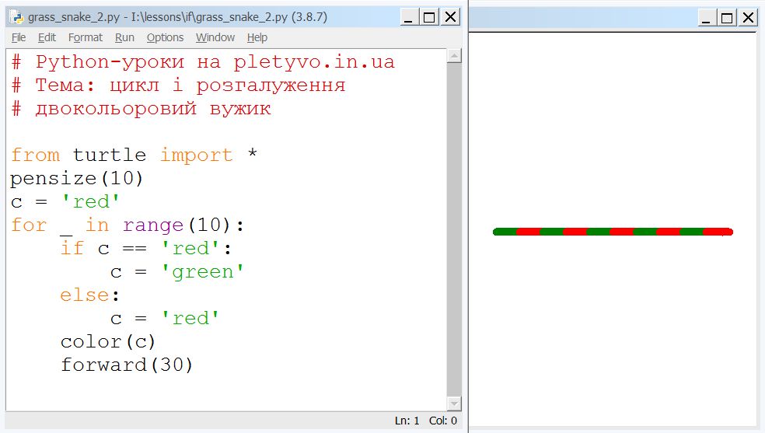Click the line c = 'red' above the for loop

click(x=65, y=202)
